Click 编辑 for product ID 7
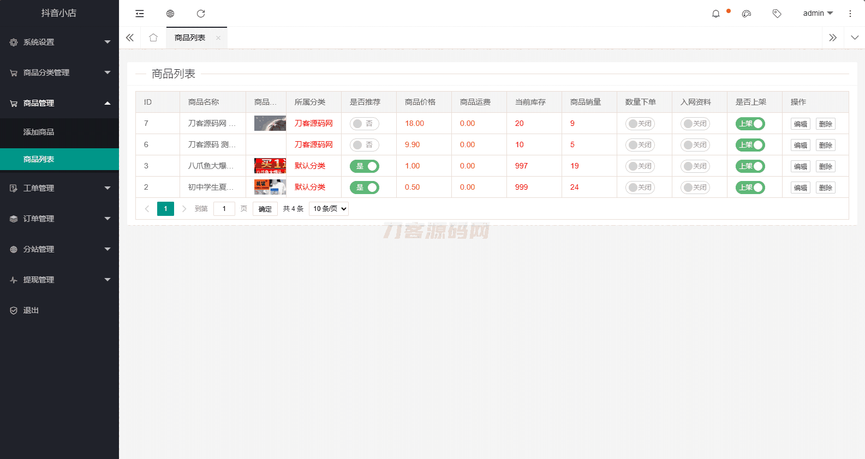The image size is (865, 459). pos(801,124)
